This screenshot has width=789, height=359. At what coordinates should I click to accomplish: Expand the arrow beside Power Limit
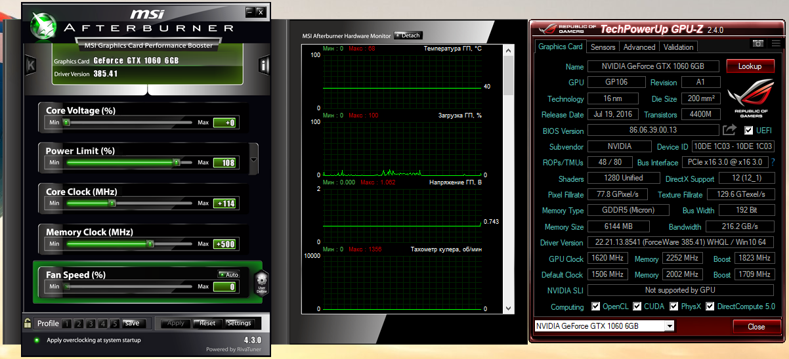pos(254,159)
